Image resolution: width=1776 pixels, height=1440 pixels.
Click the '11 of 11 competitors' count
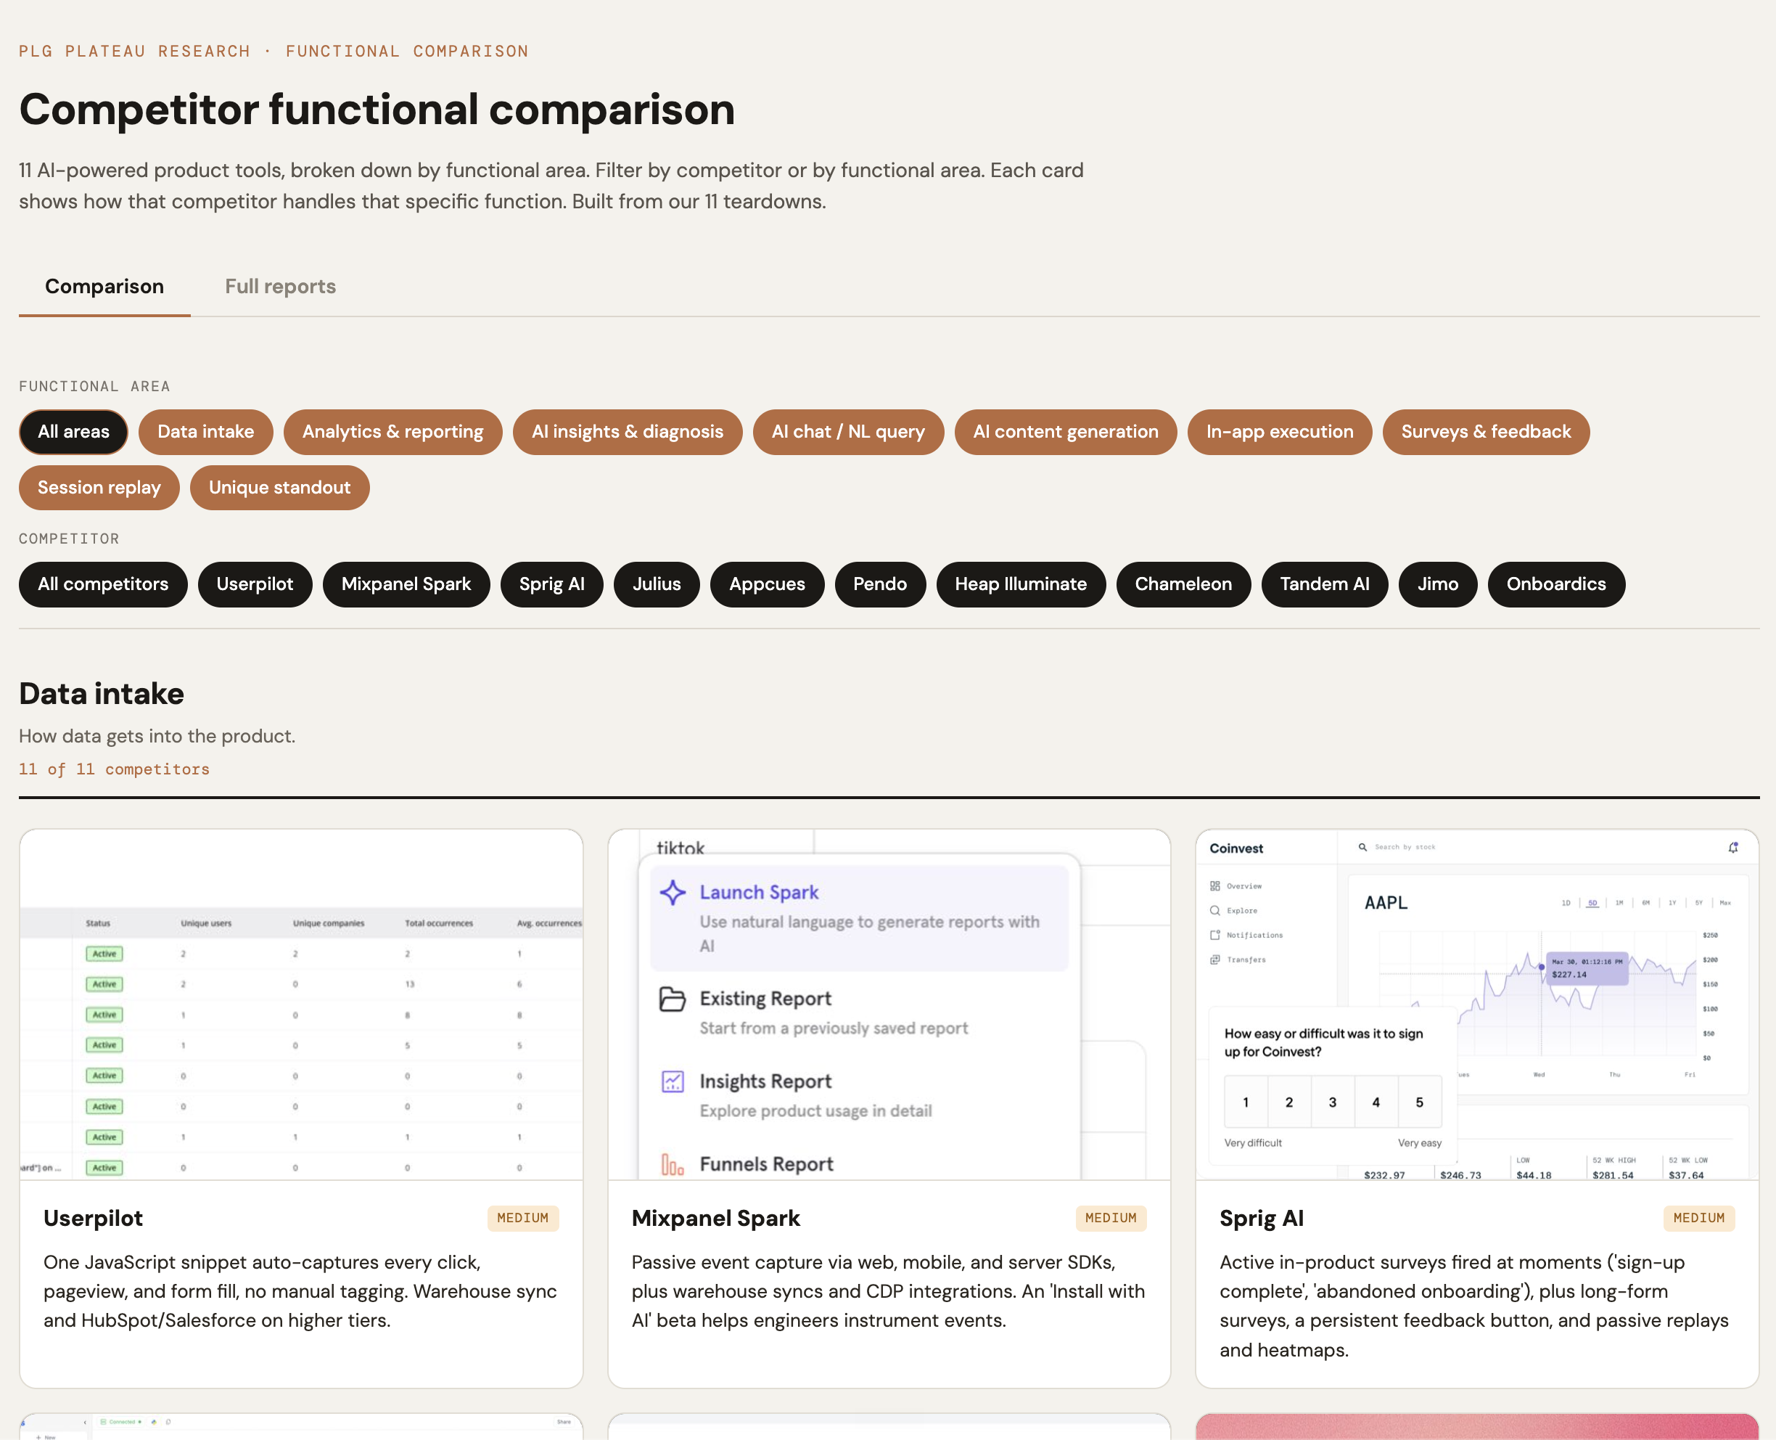click(115, 770)
